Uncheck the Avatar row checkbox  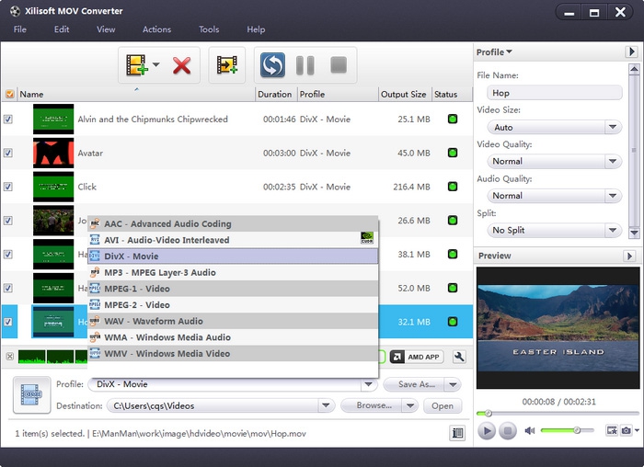click(7, 153)
